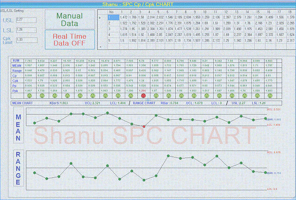
Task: Click the green face under SUM 10.235 column
Action: coord(80,96)
